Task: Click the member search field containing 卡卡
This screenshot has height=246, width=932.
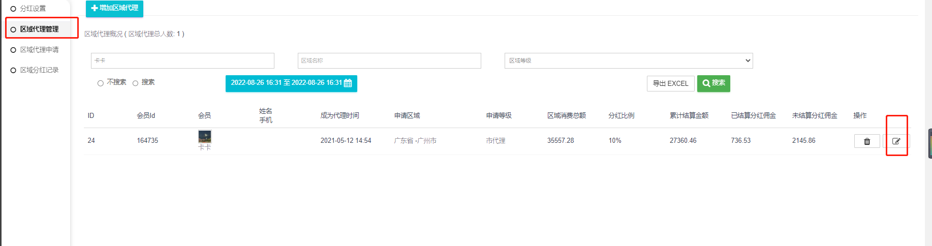Action: (182, 60)
